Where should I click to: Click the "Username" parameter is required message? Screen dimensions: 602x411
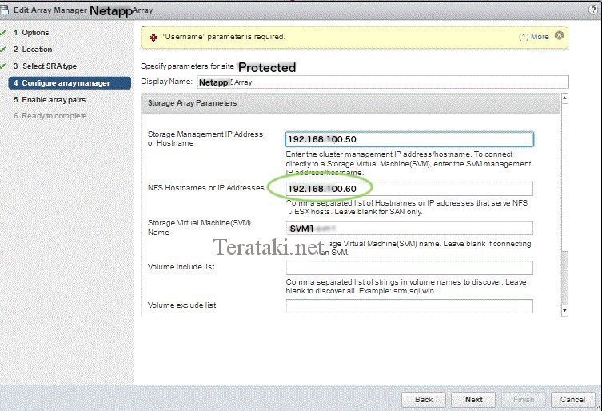pyautogui.click(x=224, y=37)
